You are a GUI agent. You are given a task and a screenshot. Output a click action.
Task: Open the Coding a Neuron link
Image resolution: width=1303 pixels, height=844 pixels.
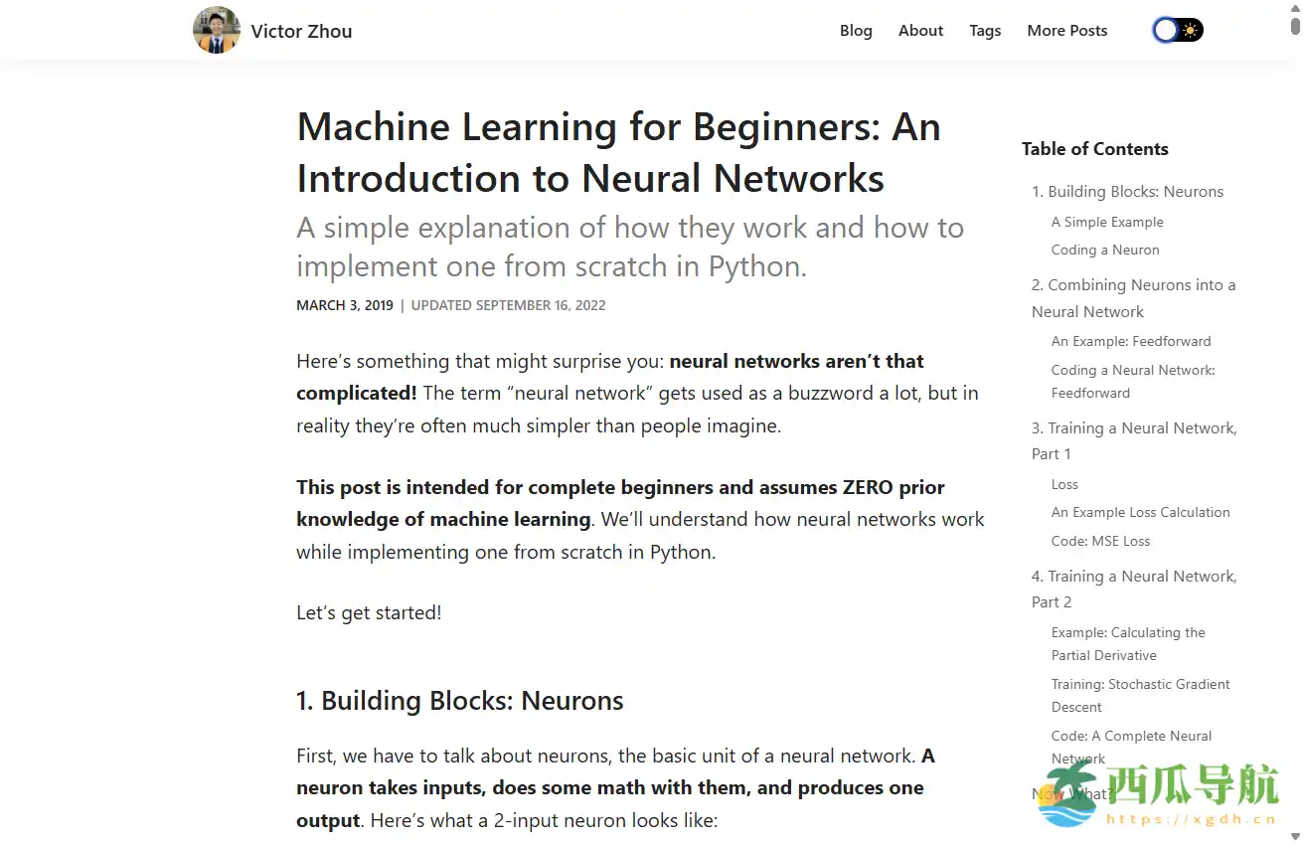(x=1105, y=250)
